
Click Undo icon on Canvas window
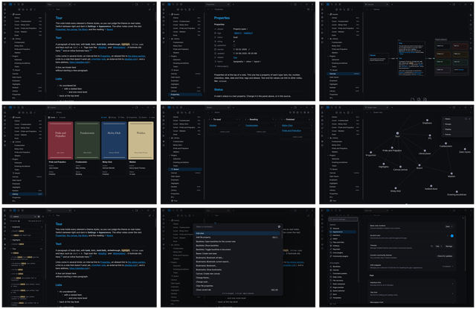[x=471, y=39]
